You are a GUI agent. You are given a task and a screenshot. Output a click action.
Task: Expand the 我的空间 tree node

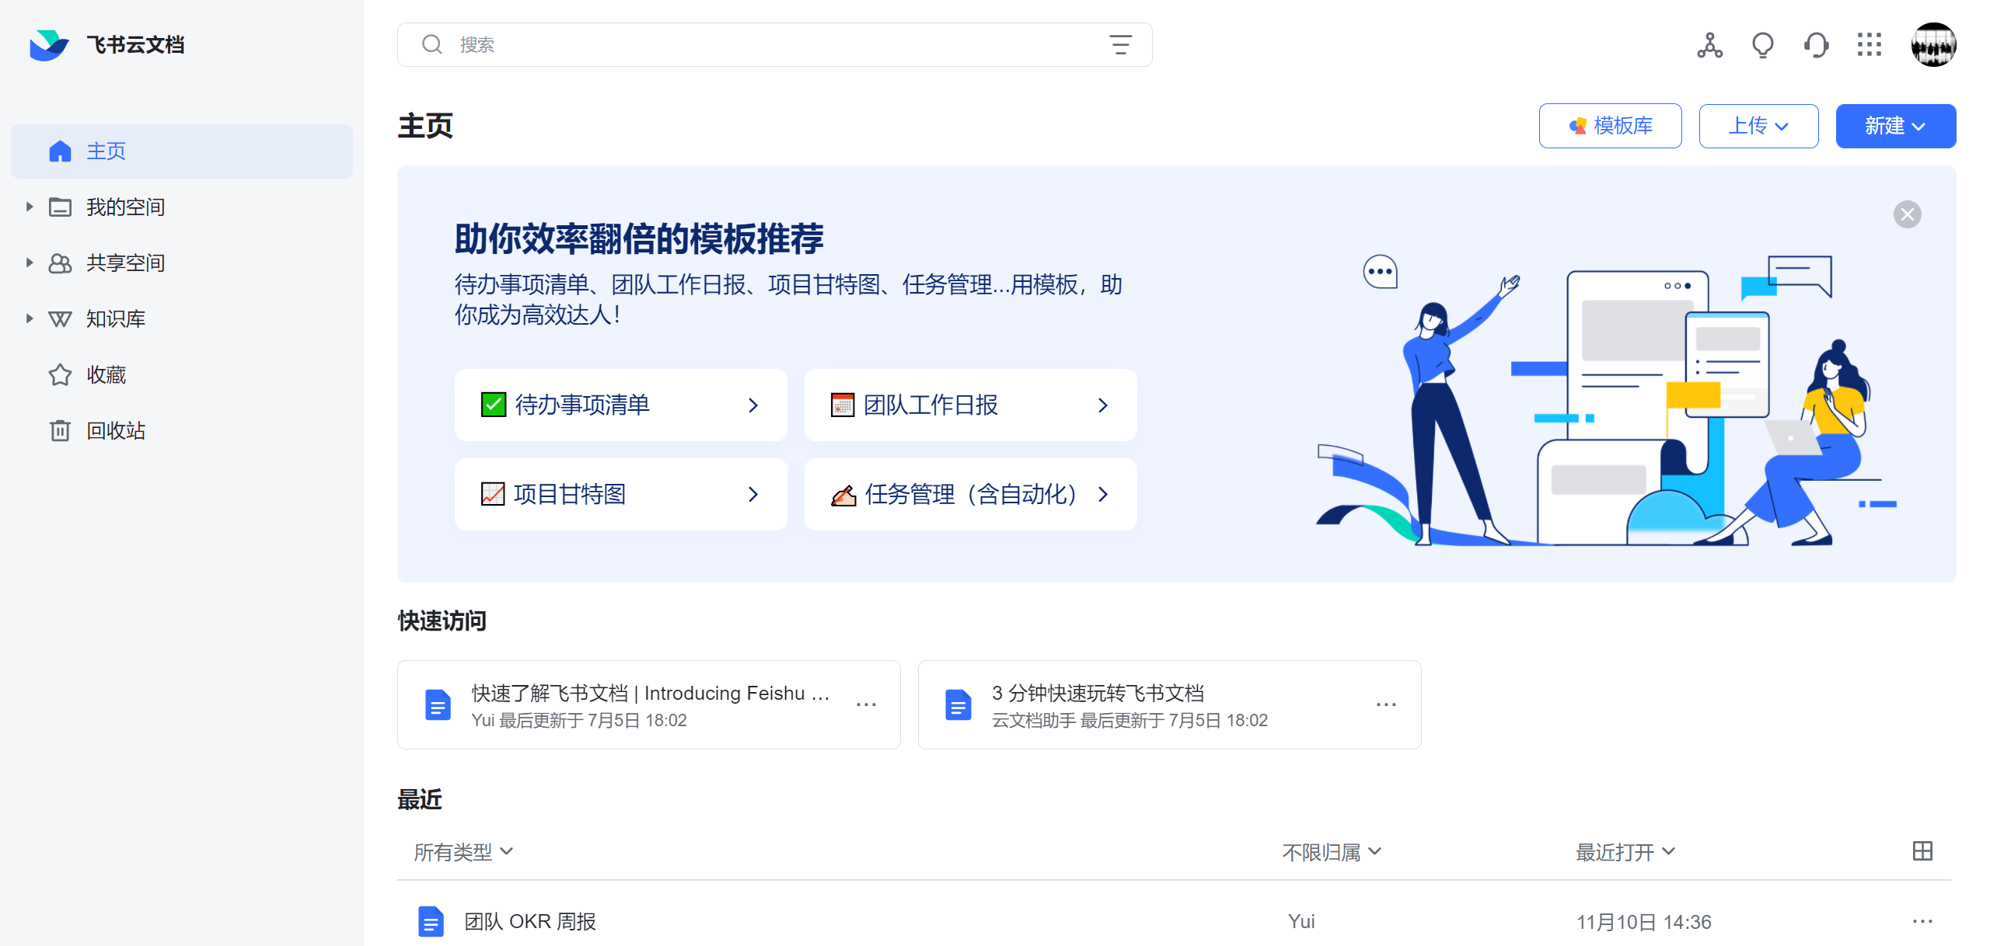[30, 207]
